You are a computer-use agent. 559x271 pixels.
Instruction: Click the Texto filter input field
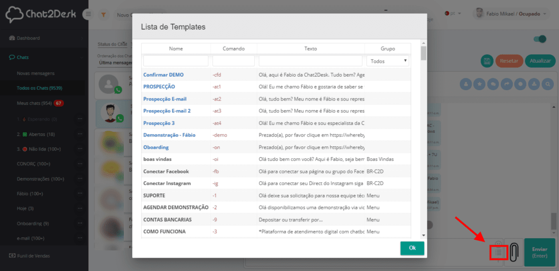(x=311, y=61)
